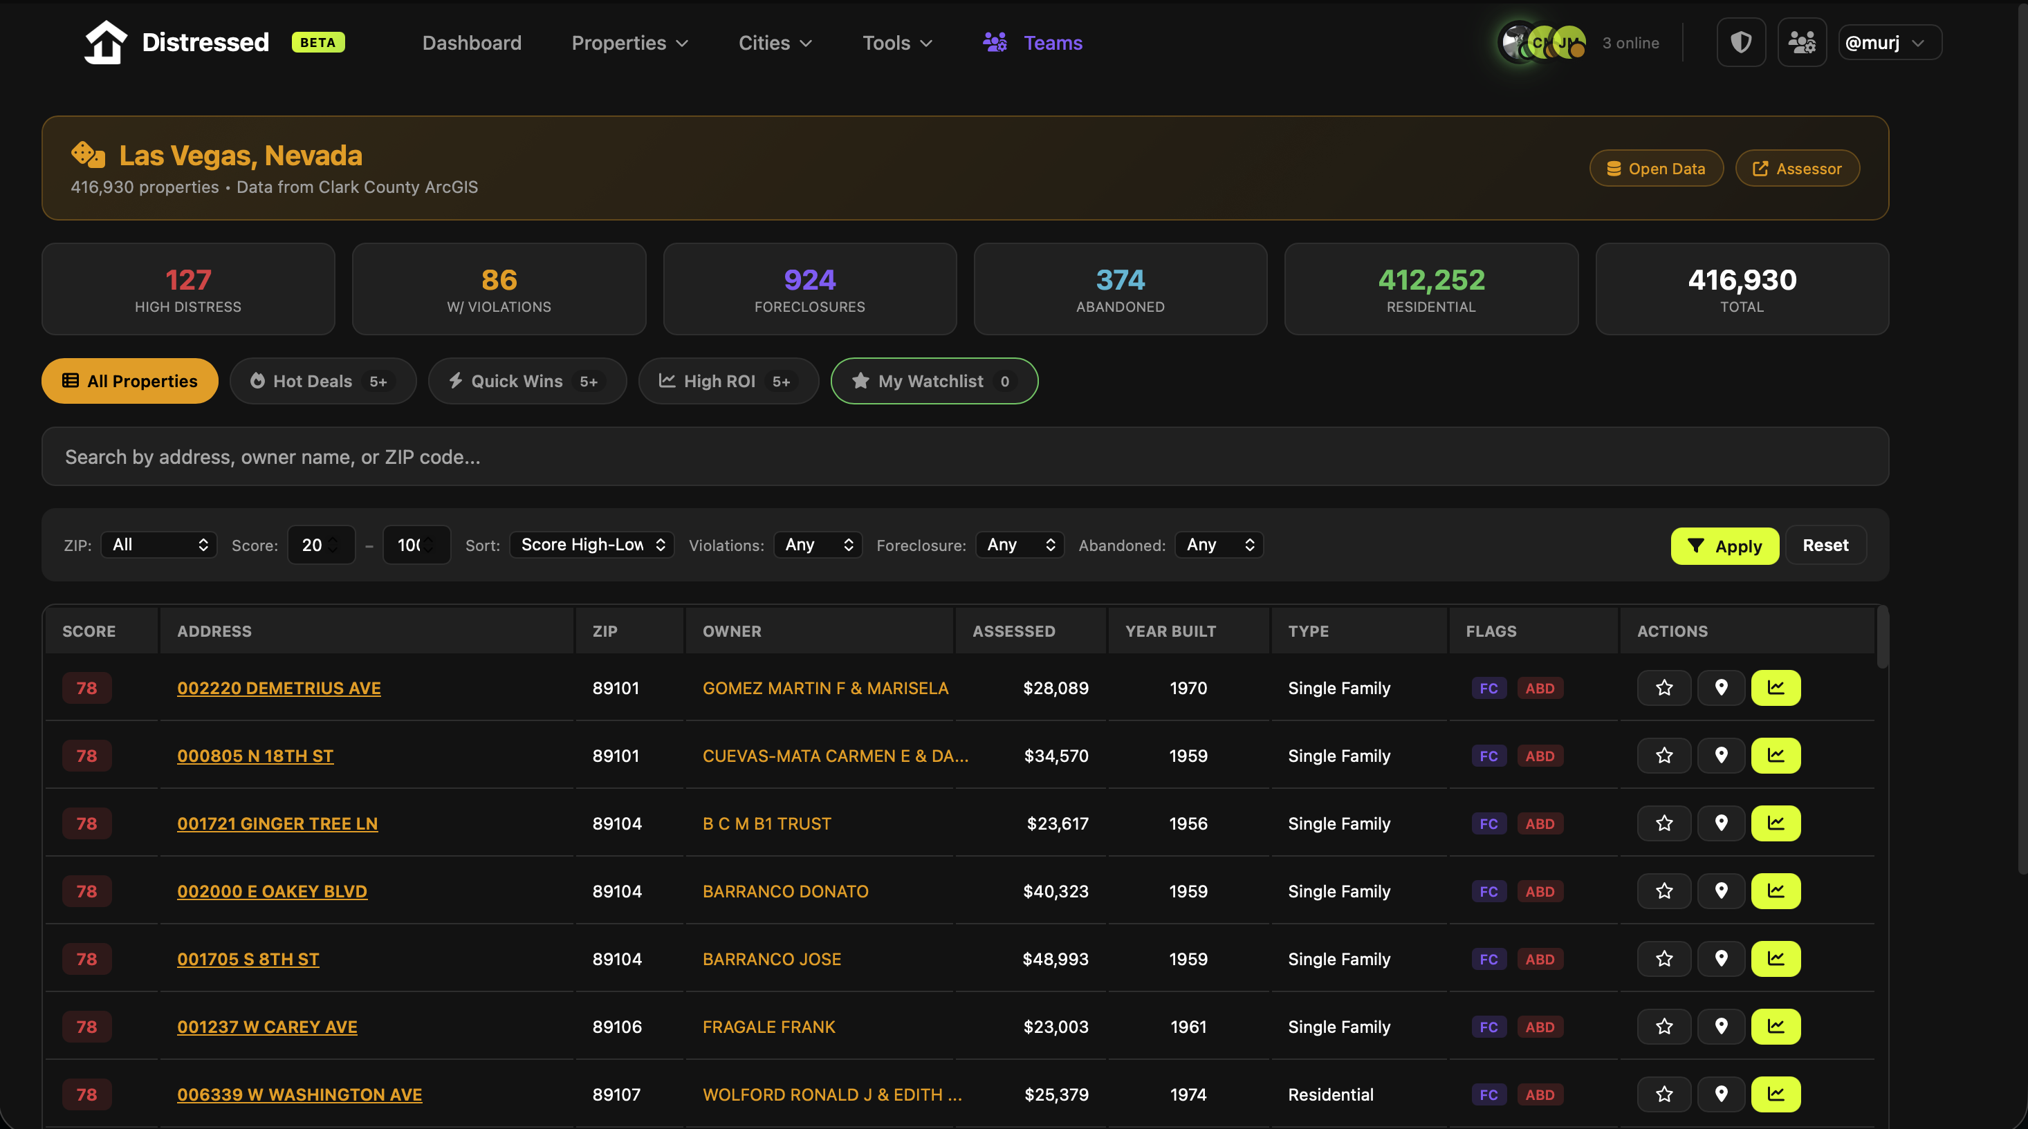The width and height of the screenshot is (2028, 1129).
Task: Open chart for 001705 S 8th St
Action: point(1776,958)
